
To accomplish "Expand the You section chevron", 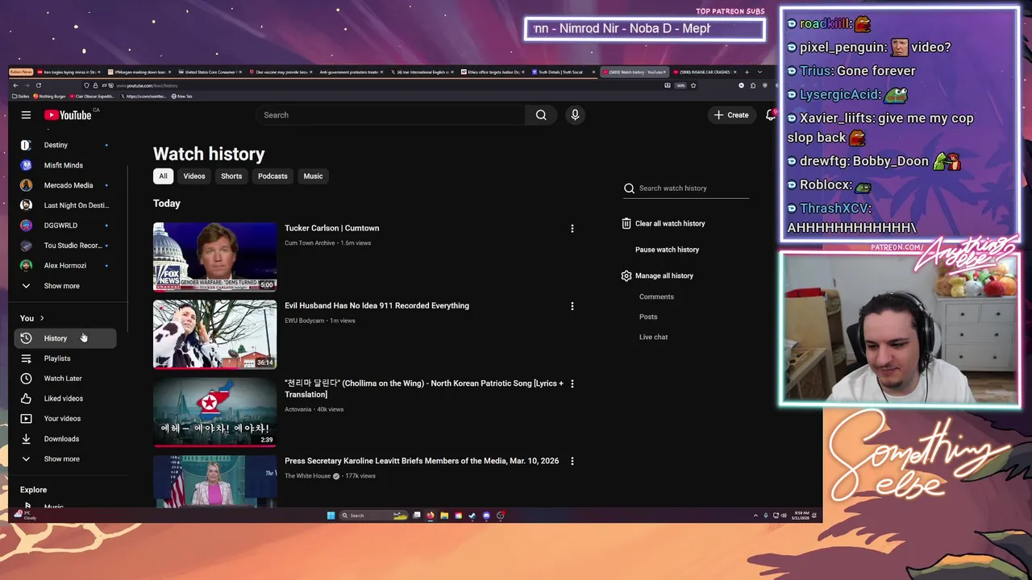I will [42, 318].
